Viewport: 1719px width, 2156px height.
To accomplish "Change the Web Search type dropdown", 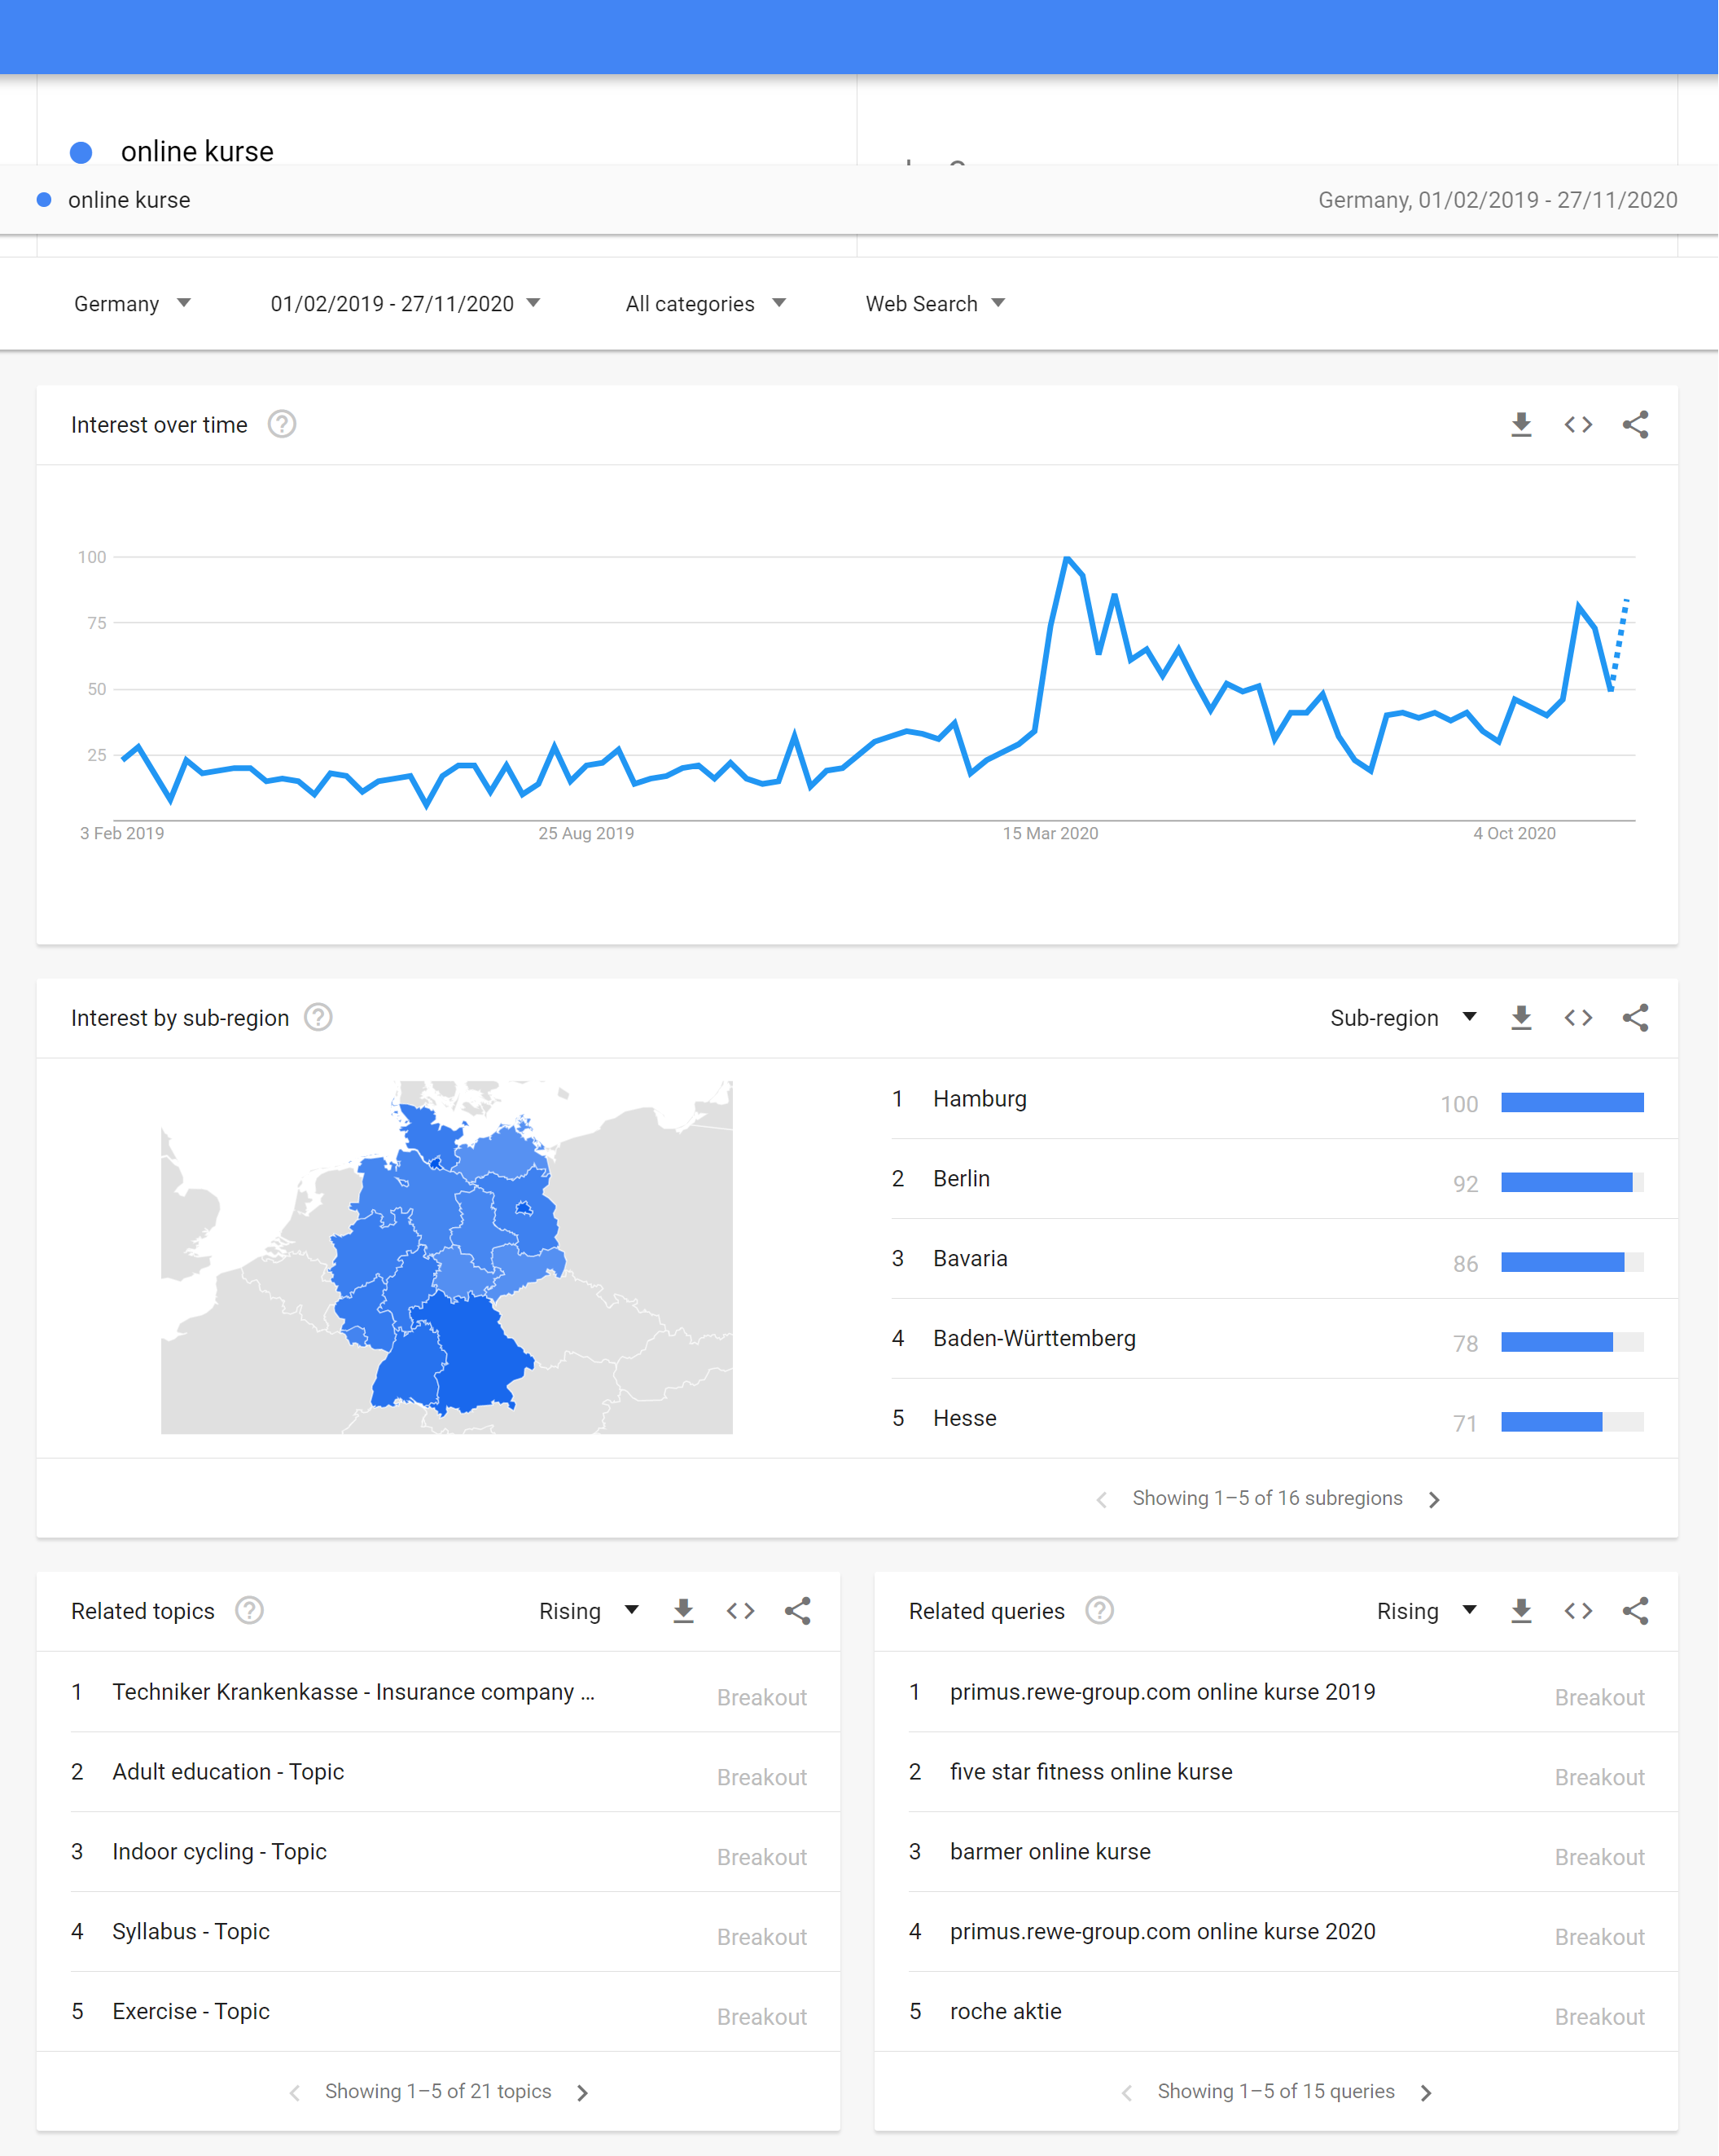I will pyautogui.click(x=935, y=304).
